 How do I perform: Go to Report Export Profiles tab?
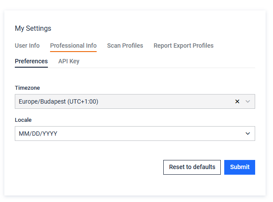183,46
